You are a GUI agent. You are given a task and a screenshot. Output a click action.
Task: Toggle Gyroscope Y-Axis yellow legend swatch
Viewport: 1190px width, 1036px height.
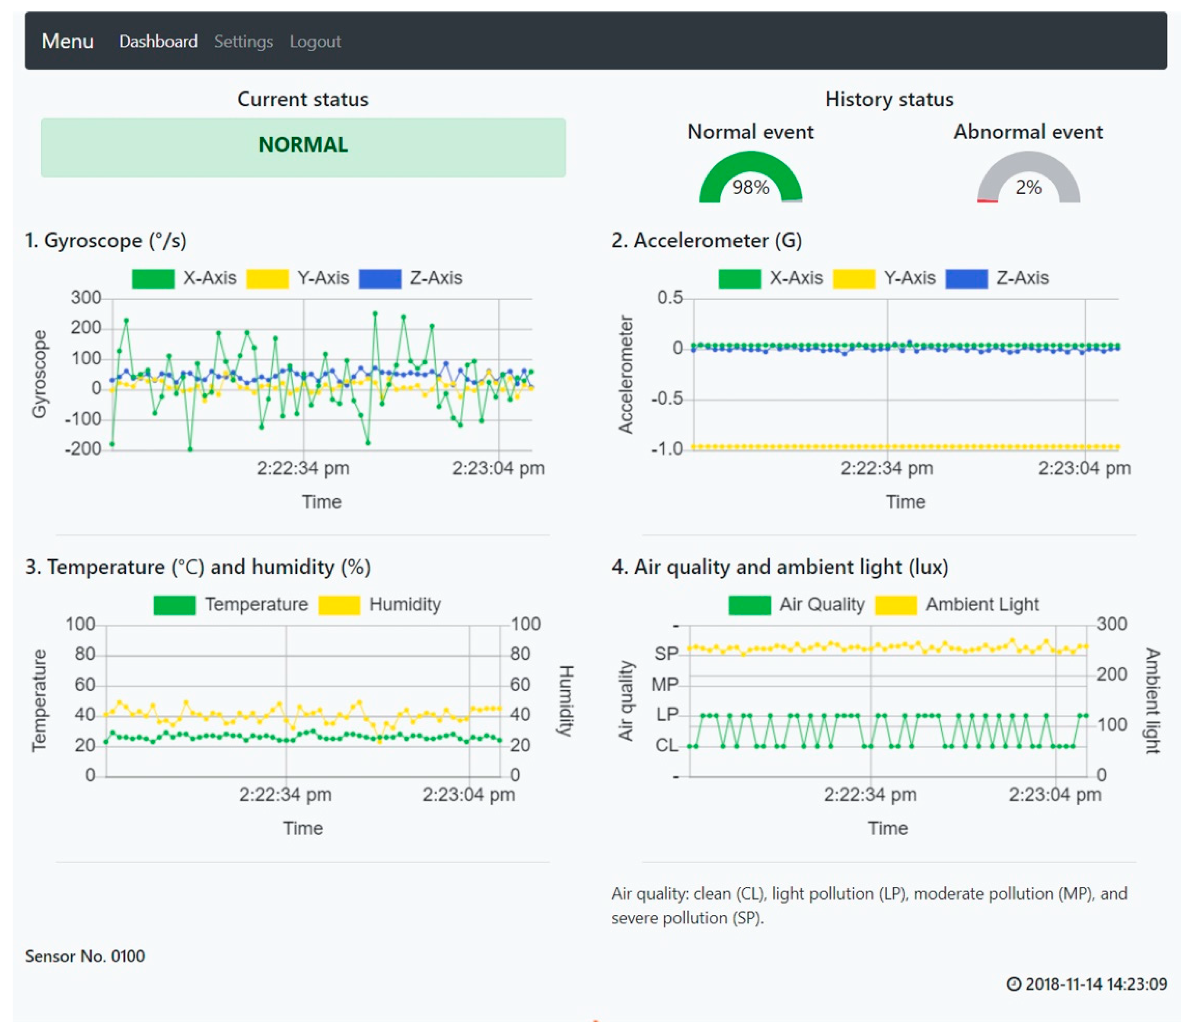(x=267, y=278)
